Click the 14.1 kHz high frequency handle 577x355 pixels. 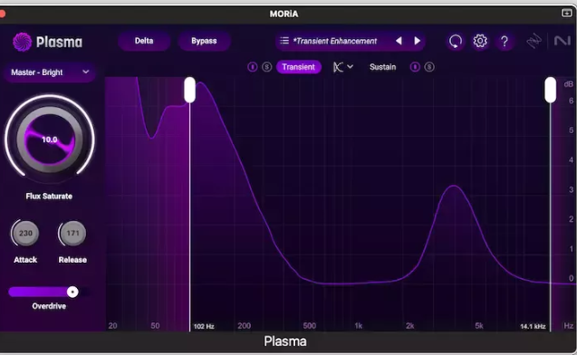(x=551, y=90)
